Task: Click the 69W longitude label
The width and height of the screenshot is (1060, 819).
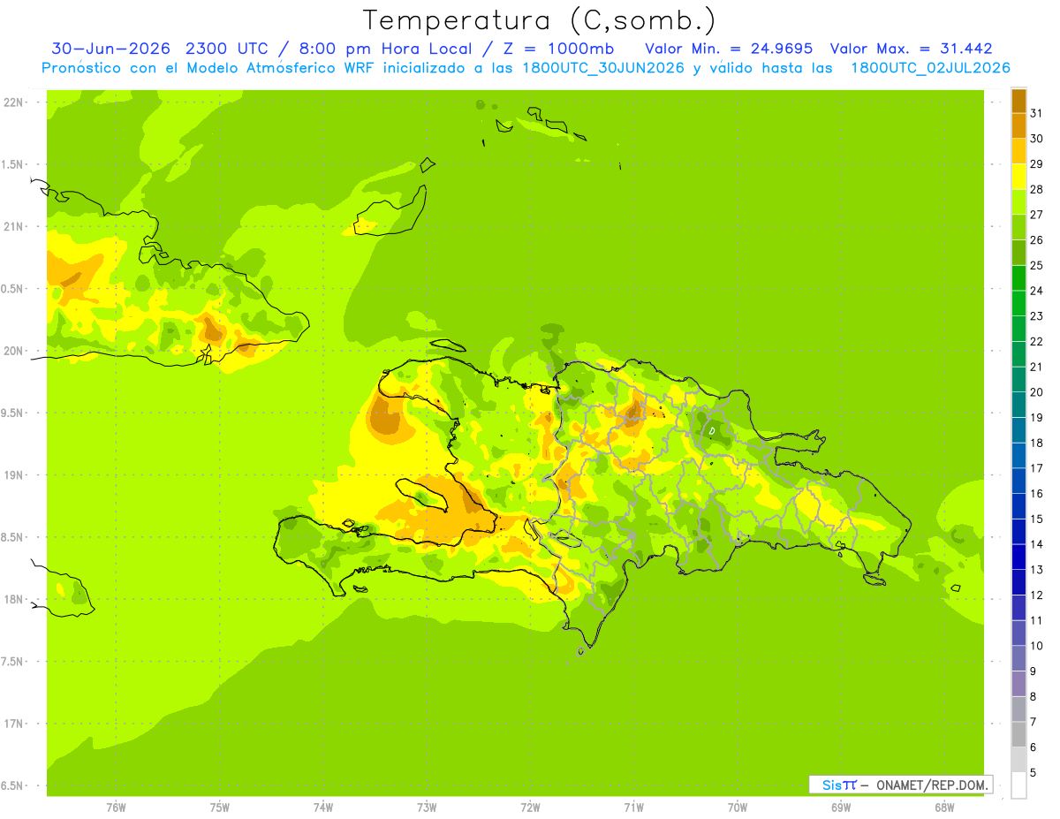Action: pos(840,808)
